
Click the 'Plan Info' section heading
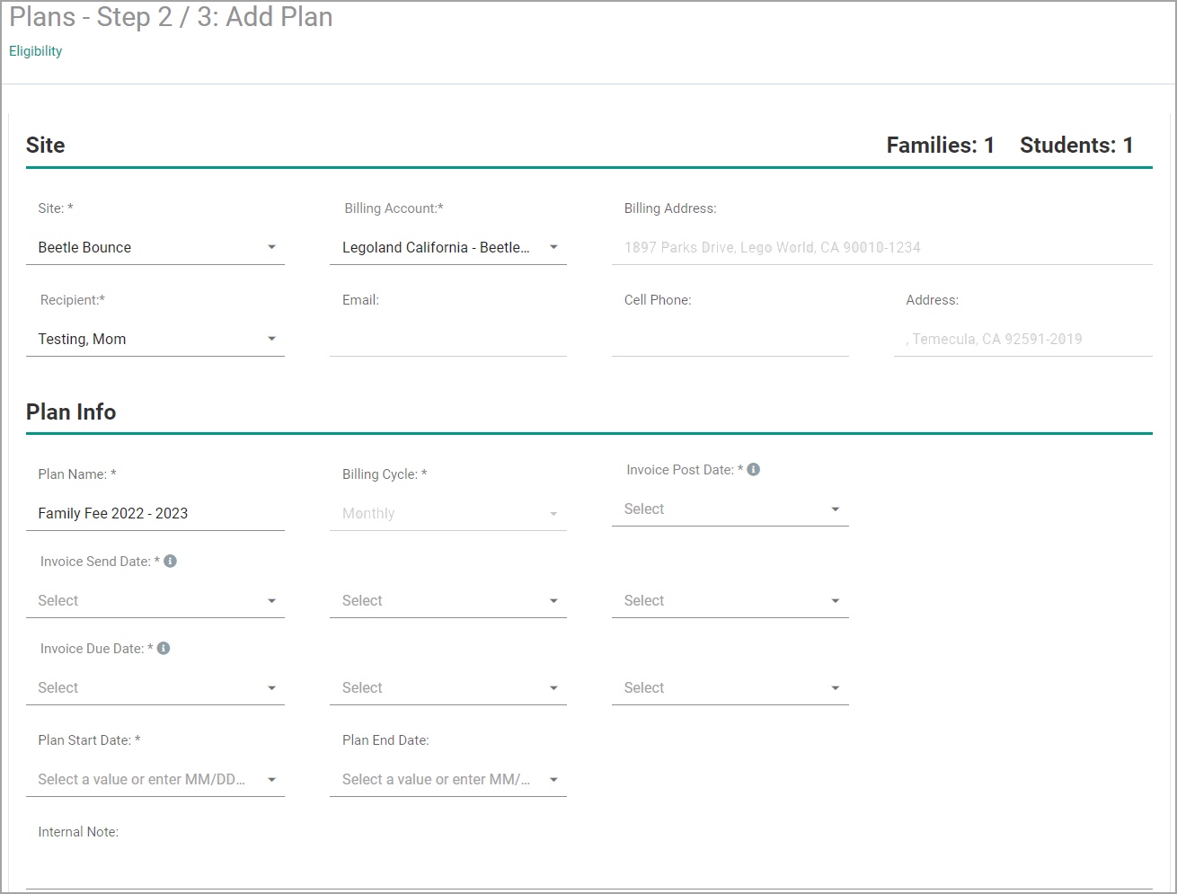click(x=71, y=412)
